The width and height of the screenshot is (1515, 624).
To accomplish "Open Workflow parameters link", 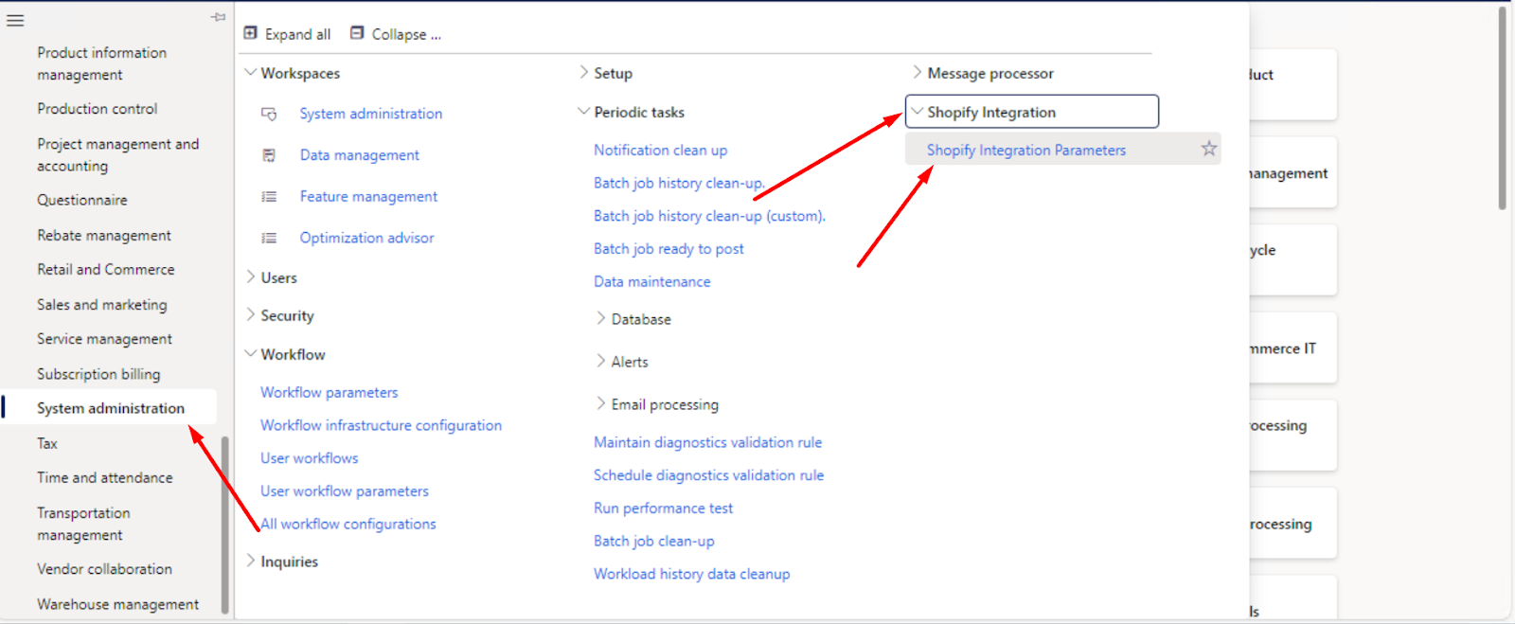I will (x=330, y=392).
